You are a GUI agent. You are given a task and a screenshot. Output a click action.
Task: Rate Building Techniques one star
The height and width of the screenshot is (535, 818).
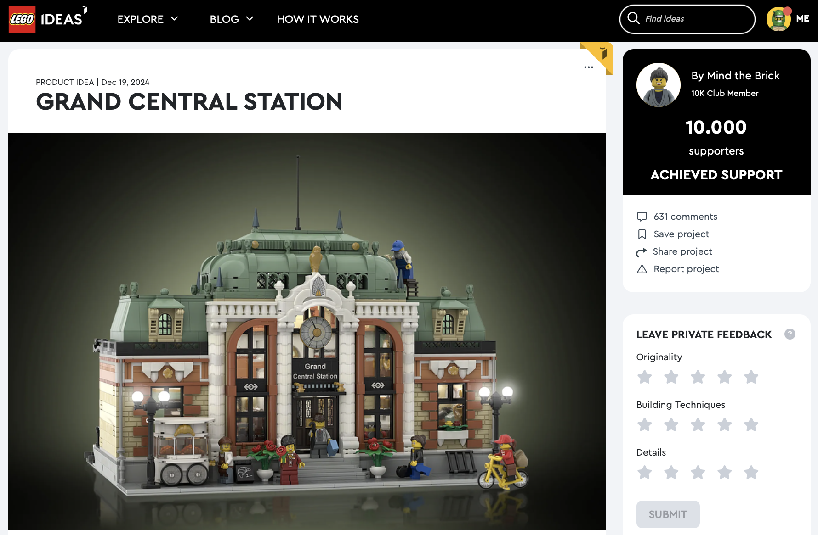(x=645, y=424)
